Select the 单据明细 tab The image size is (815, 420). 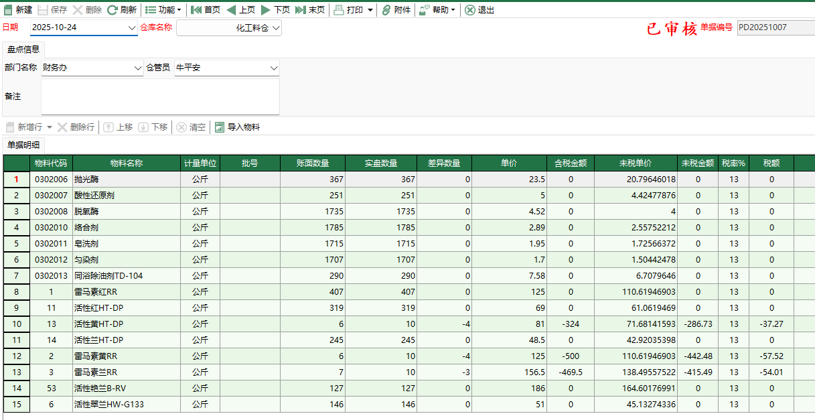[x=23, y=145]
